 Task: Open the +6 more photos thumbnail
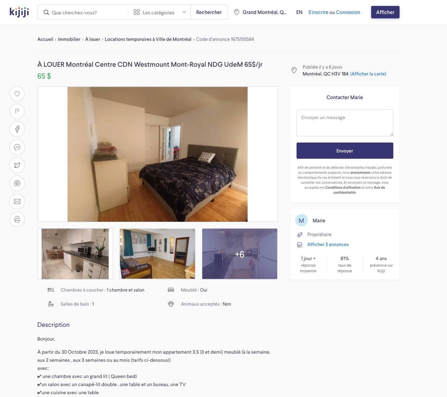[x=239, y=254]
